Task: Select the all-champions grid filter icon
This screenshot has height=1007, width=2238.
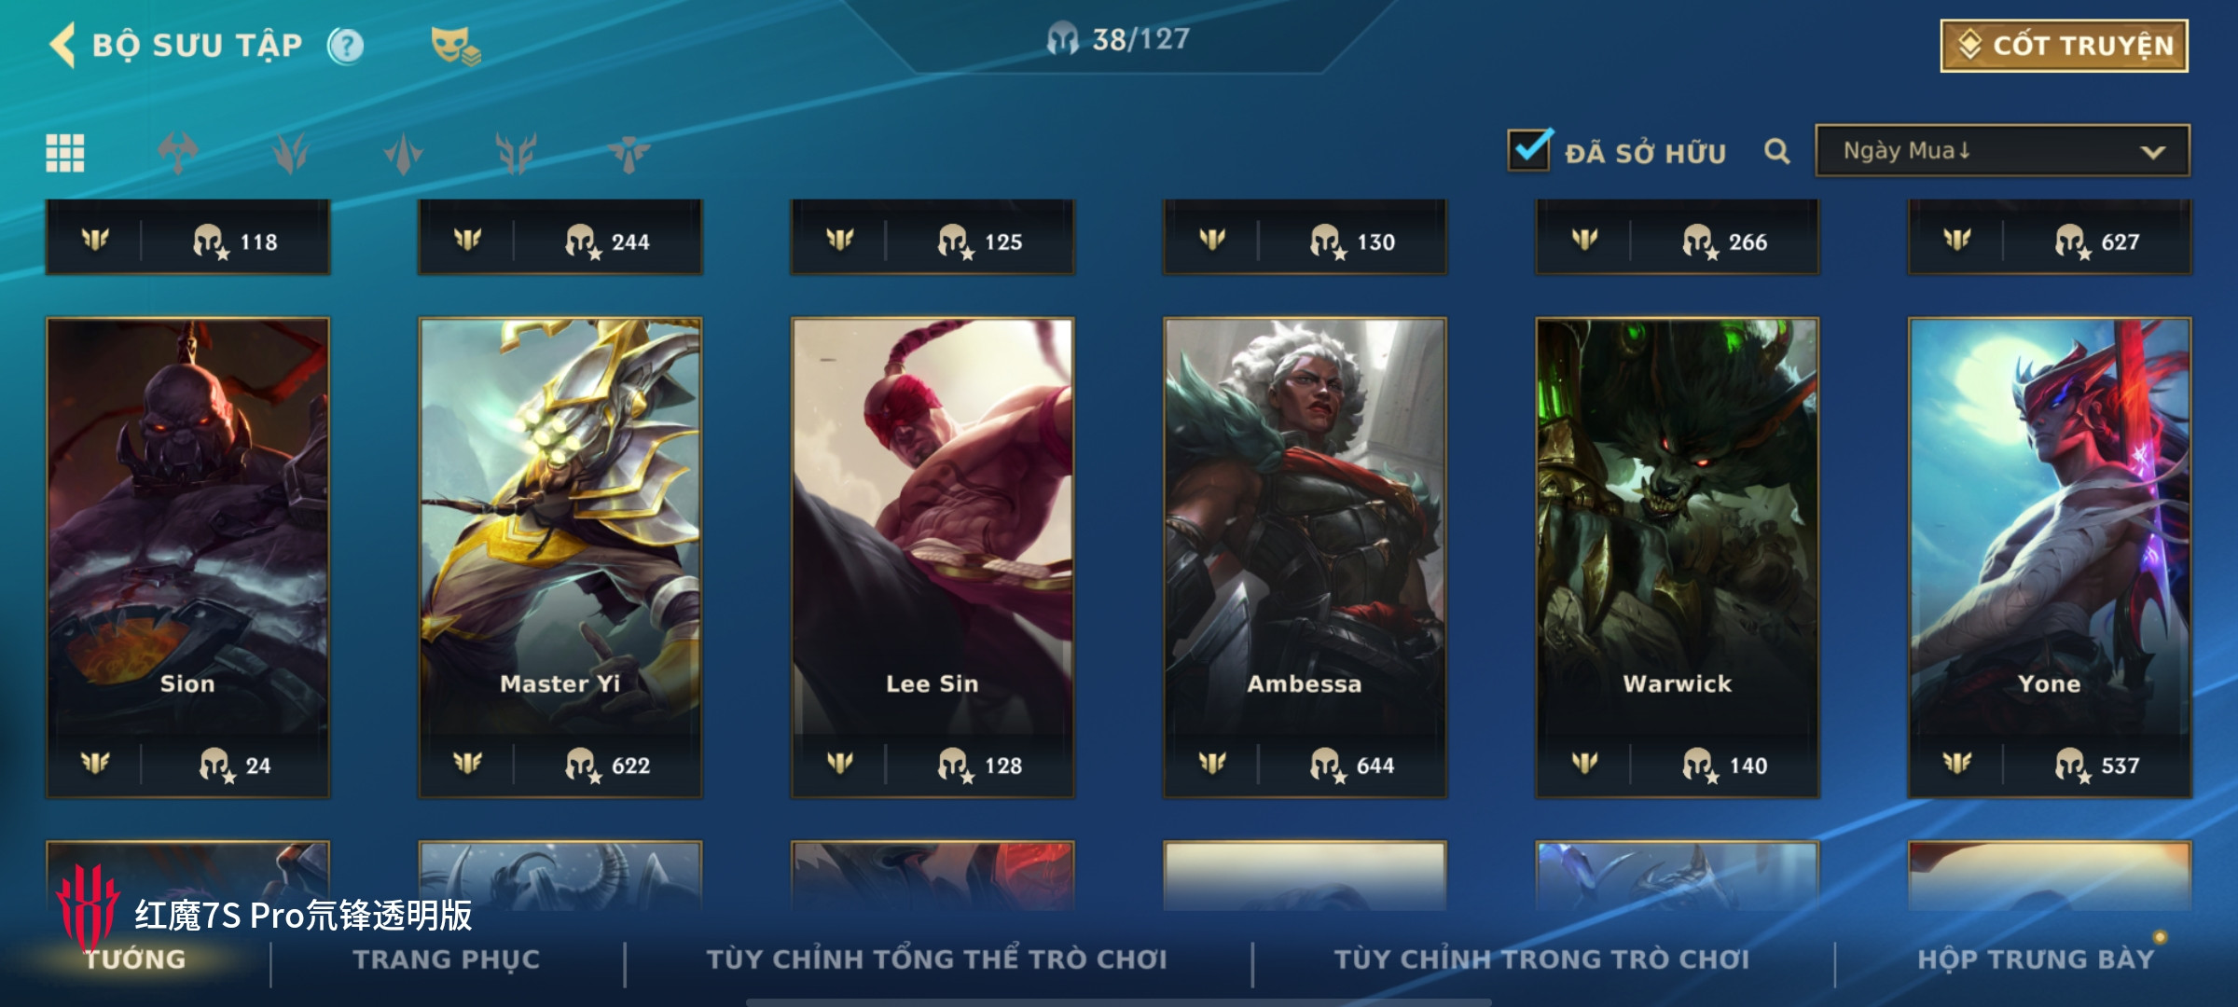Action: [65, 153]
